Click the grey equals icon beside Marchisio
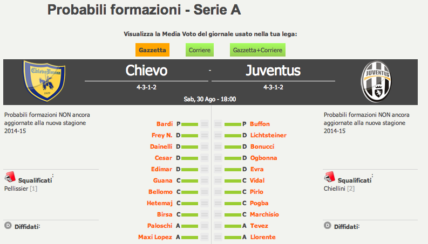Image resolution: width=428 pixels, height=244 pixels. click(218, 214)
